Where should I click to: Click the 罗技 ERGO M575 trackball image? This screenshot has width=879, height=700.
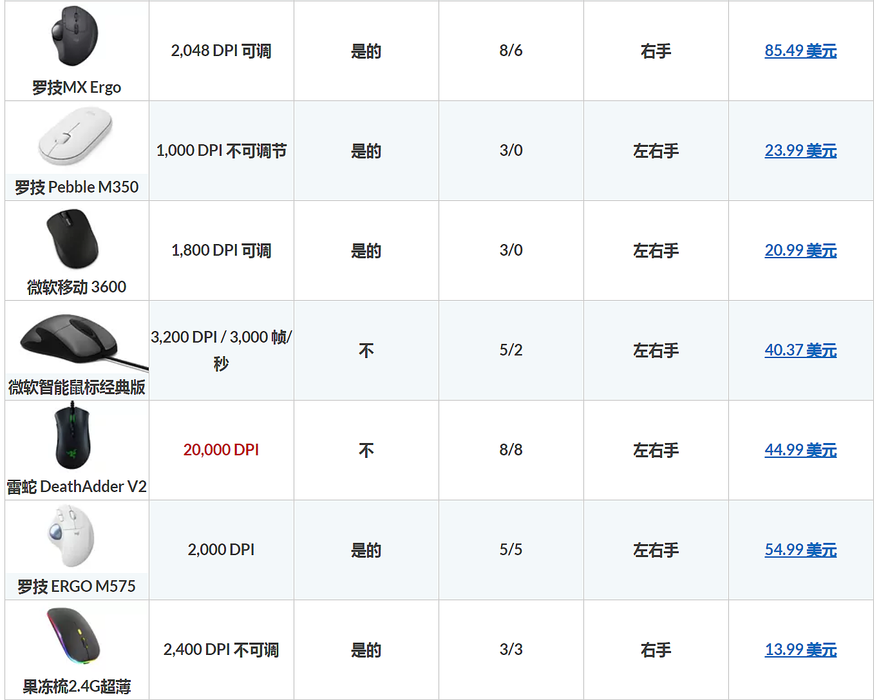71,536
